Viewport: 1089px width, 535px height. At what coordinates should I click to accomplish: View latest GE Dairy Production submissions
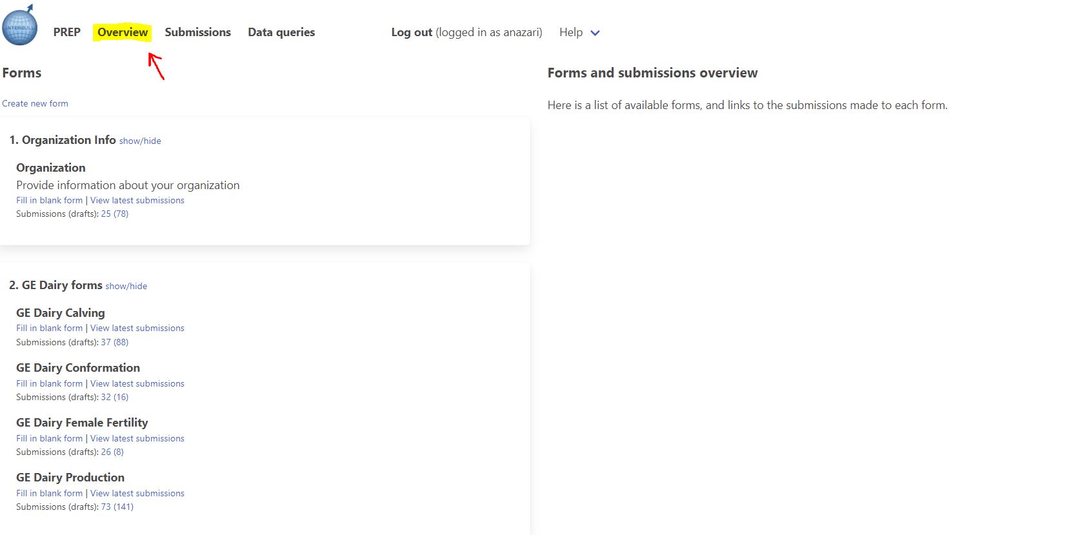coord(137,493)
